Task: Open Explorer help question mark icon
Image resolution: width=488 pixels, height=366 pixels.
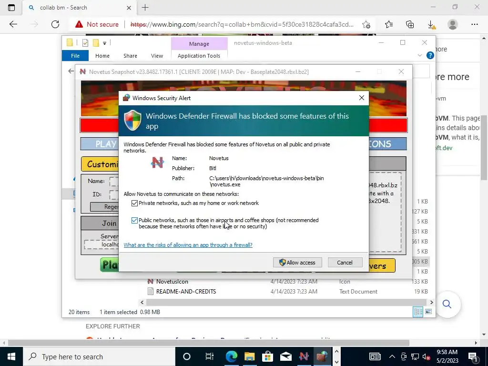Action: (430, 55)
